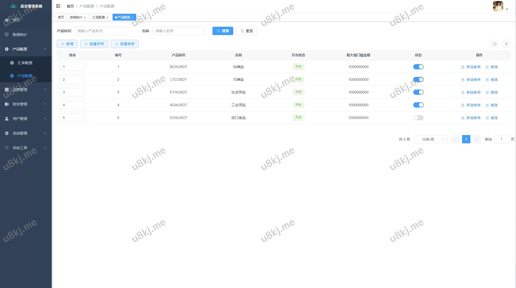Close the 汇率配置 tab with x

107,18
